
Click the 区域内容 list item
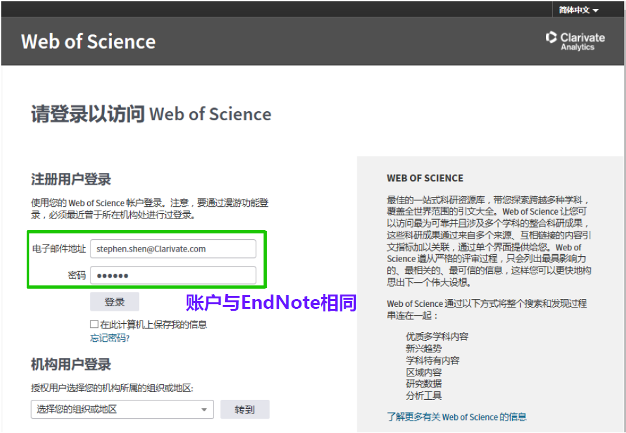point(424,373)
